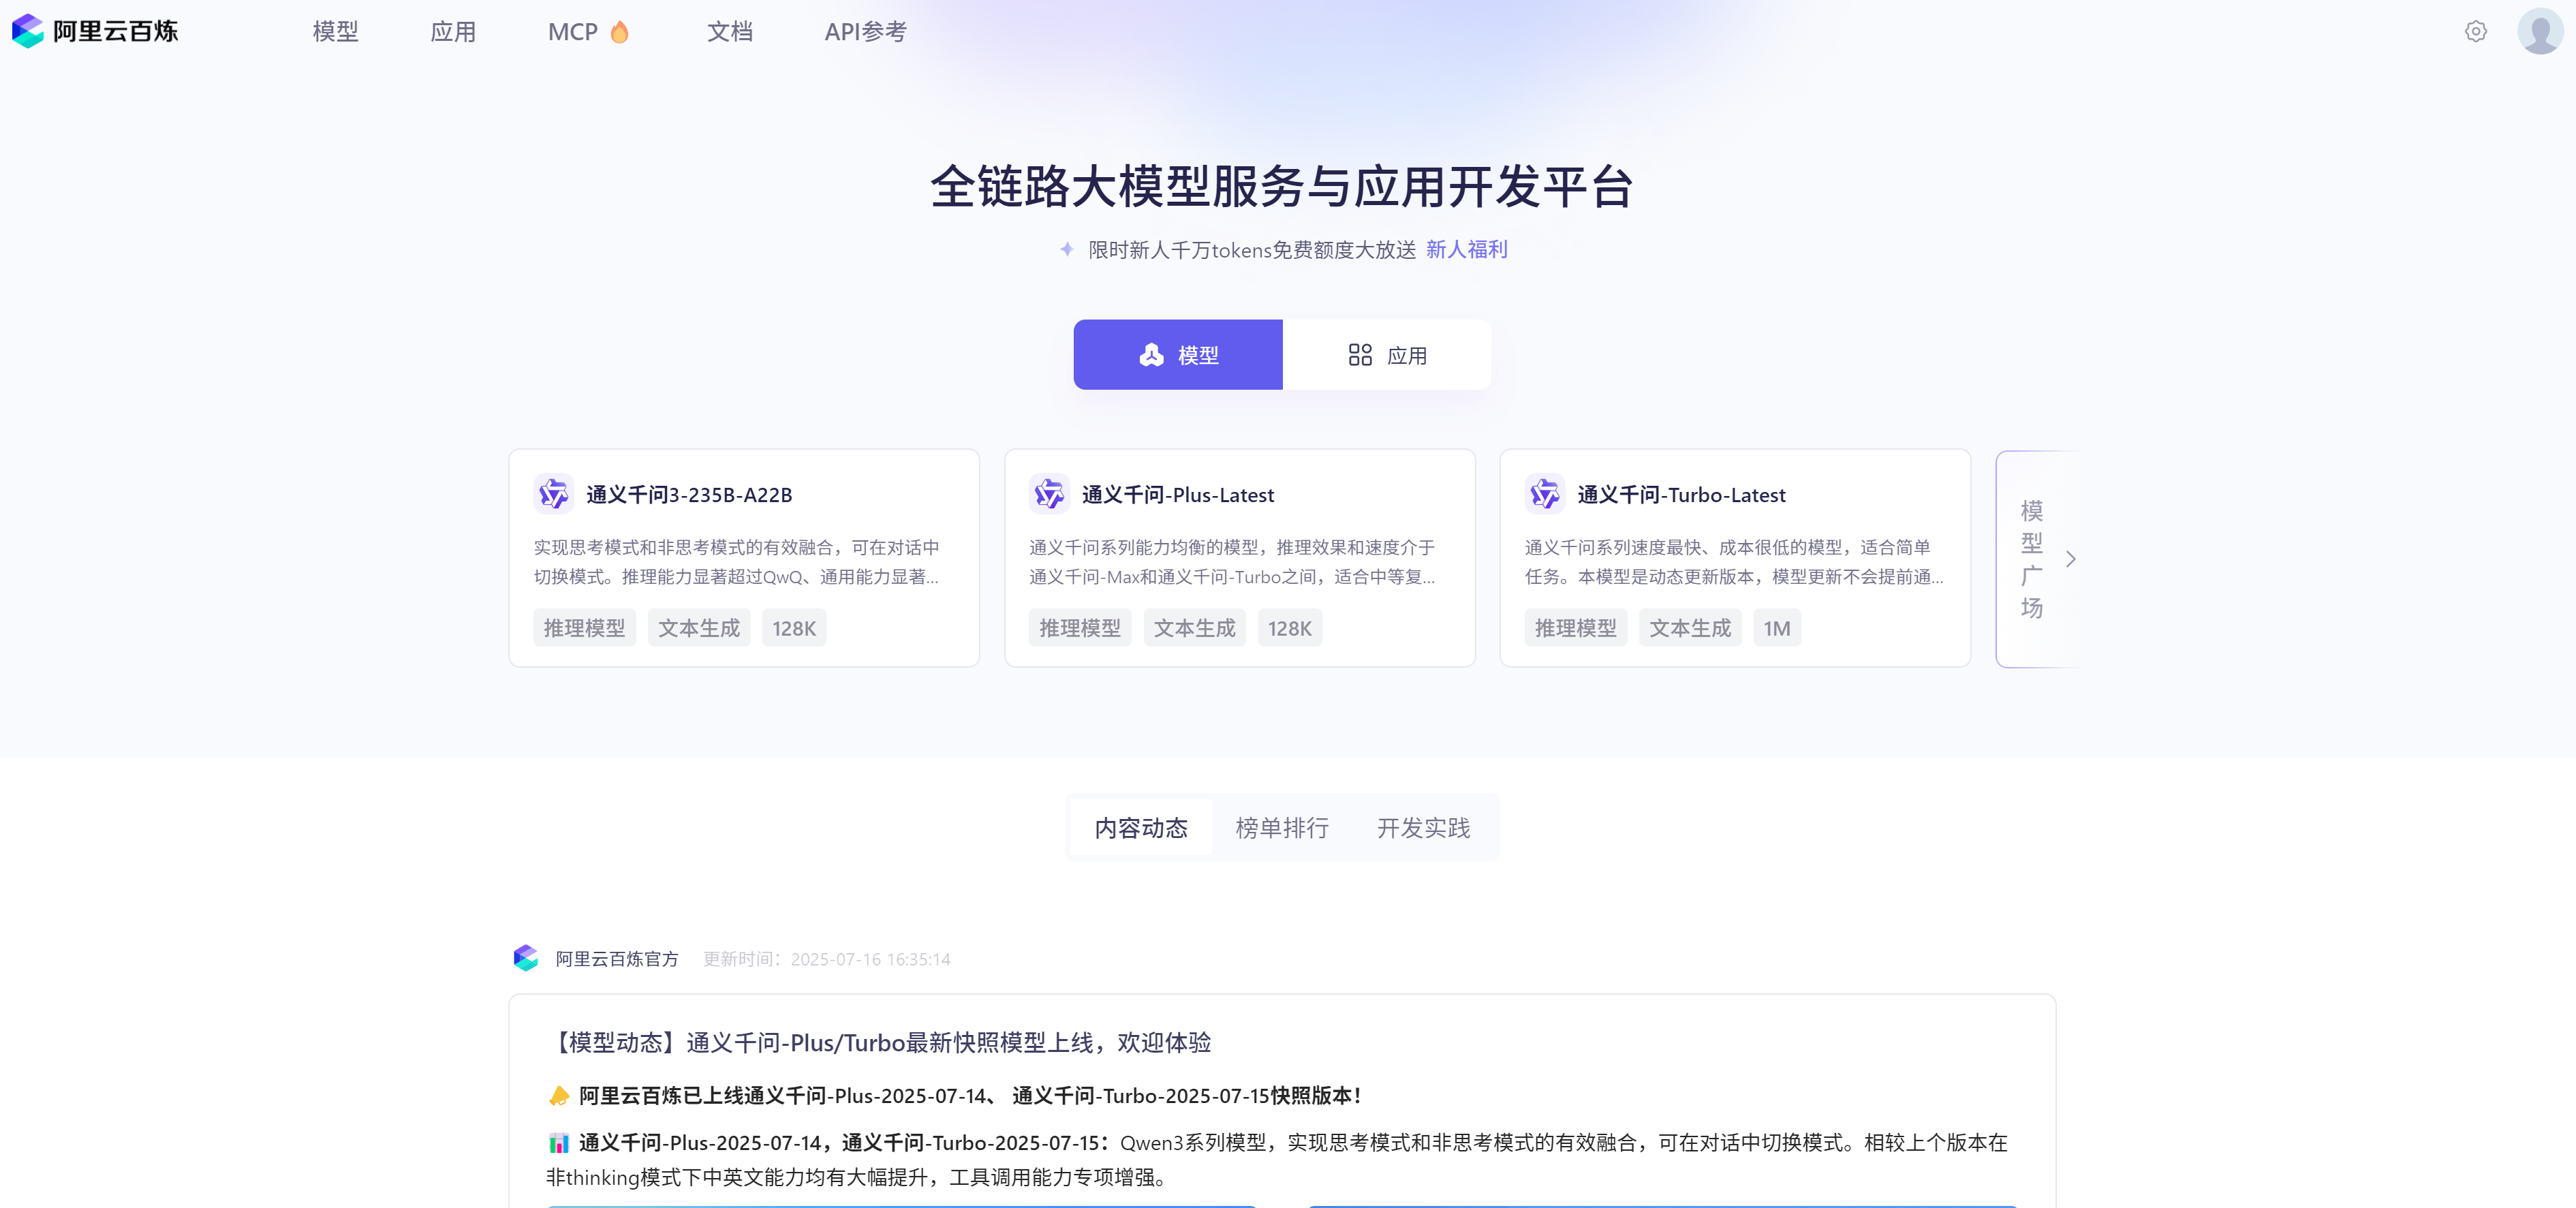Click 通义千问3-235B-A22B model icon
2576x1208 pixels.
553,494
